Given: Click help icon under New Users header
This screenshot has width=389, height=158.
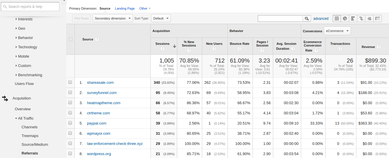Looking at the screenshot, I should (214, 49).
